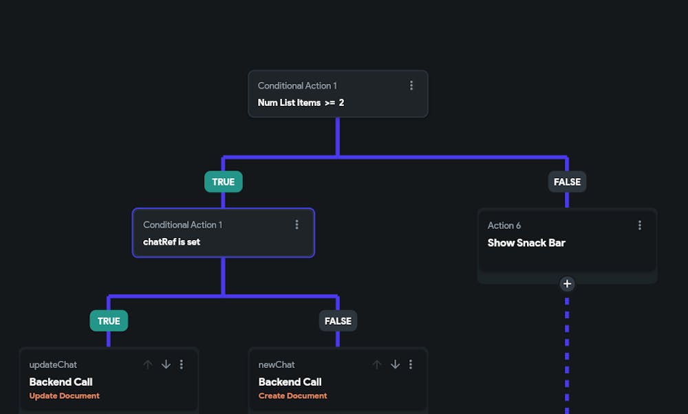The height and width of the screenshot is (414, 688).
Task: Open the three-dot menu on the chatRef is set node
Action: coord(297,224)
